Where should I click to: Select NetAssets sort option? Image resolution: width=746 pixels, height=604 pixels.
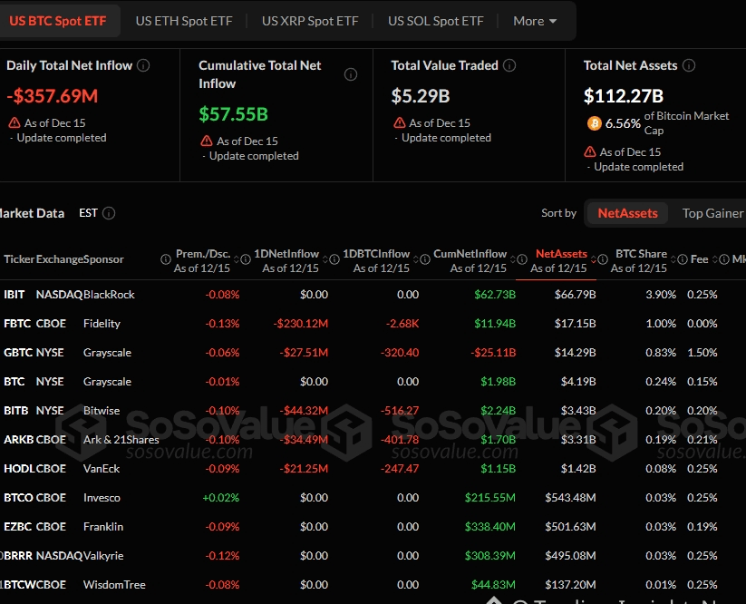point(627,213)
